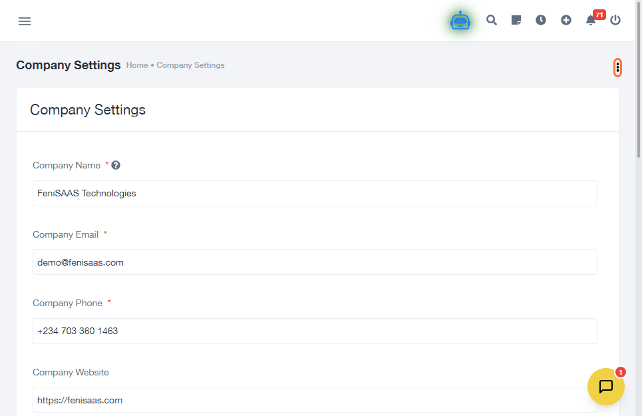
Task: Click the plus quick-add icon
Action: (x=566, y=20)
